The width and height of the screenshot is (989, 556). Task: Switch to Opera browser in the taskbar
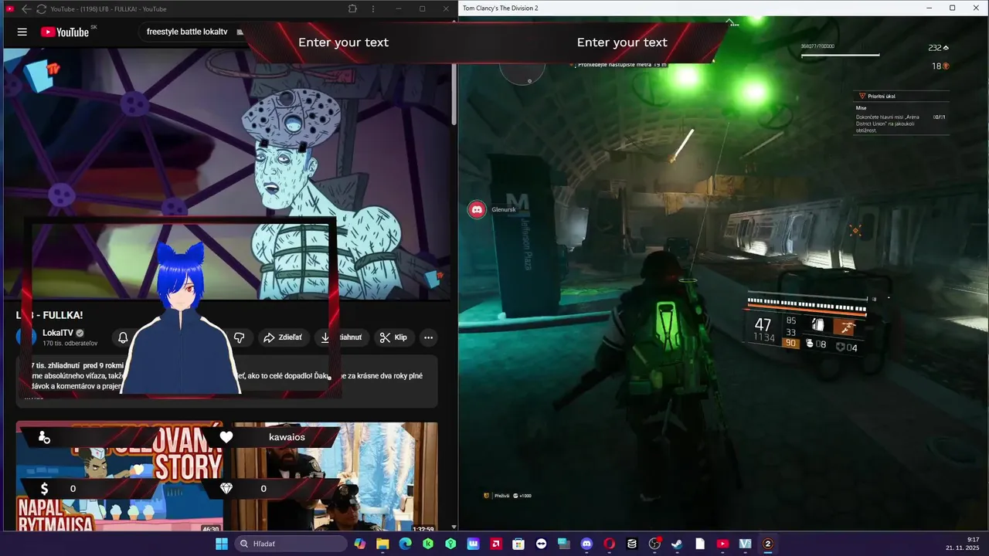(x=609, y=544)
